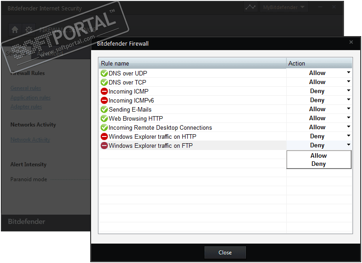Open settings gear icon in Bitdefender main window

(29, 29)
